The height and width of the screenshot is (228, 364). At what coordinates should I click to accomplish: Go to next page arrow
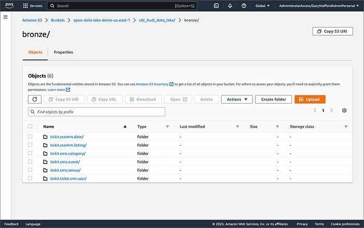(x=331, y=110)
